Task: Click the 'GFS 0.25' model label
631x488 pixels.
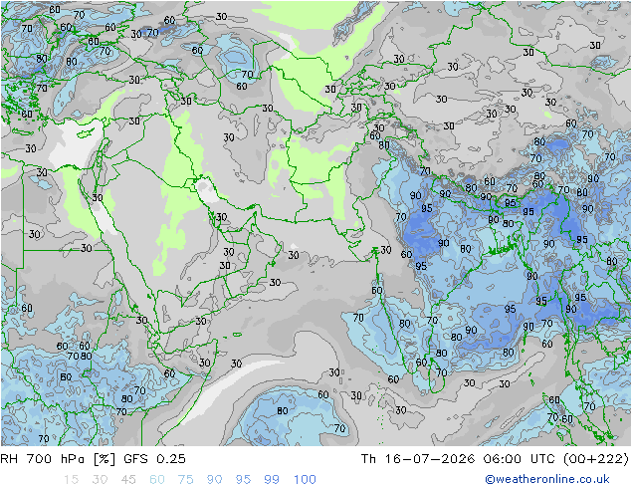Action: pos(154,458)
